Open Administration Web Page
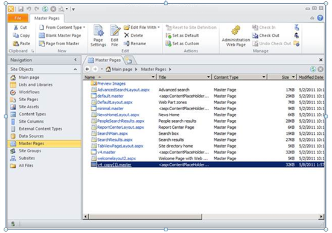Image resolution: width=332 pixels, height=233 pixels. [236, 36]
